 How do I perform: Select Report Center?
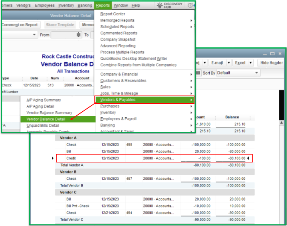[x=113, y=14]
